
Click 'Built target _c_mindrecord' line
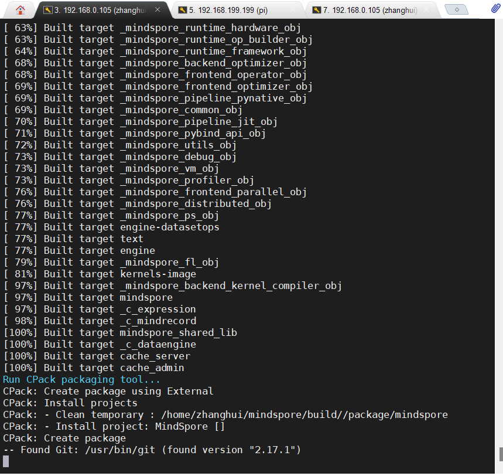click(x=100, y=321)
